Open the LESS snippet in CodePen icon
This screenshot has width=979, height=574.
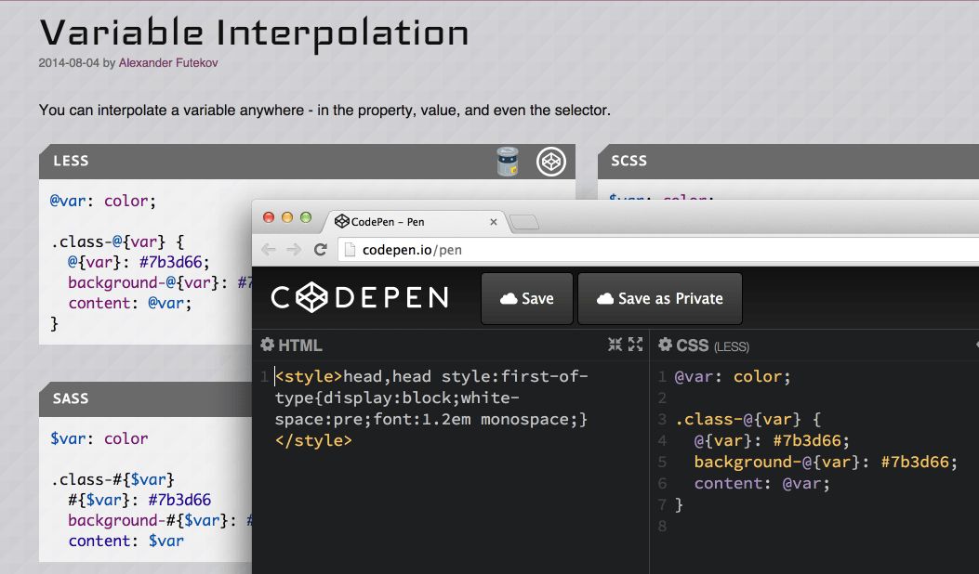[x=550, y=162]
